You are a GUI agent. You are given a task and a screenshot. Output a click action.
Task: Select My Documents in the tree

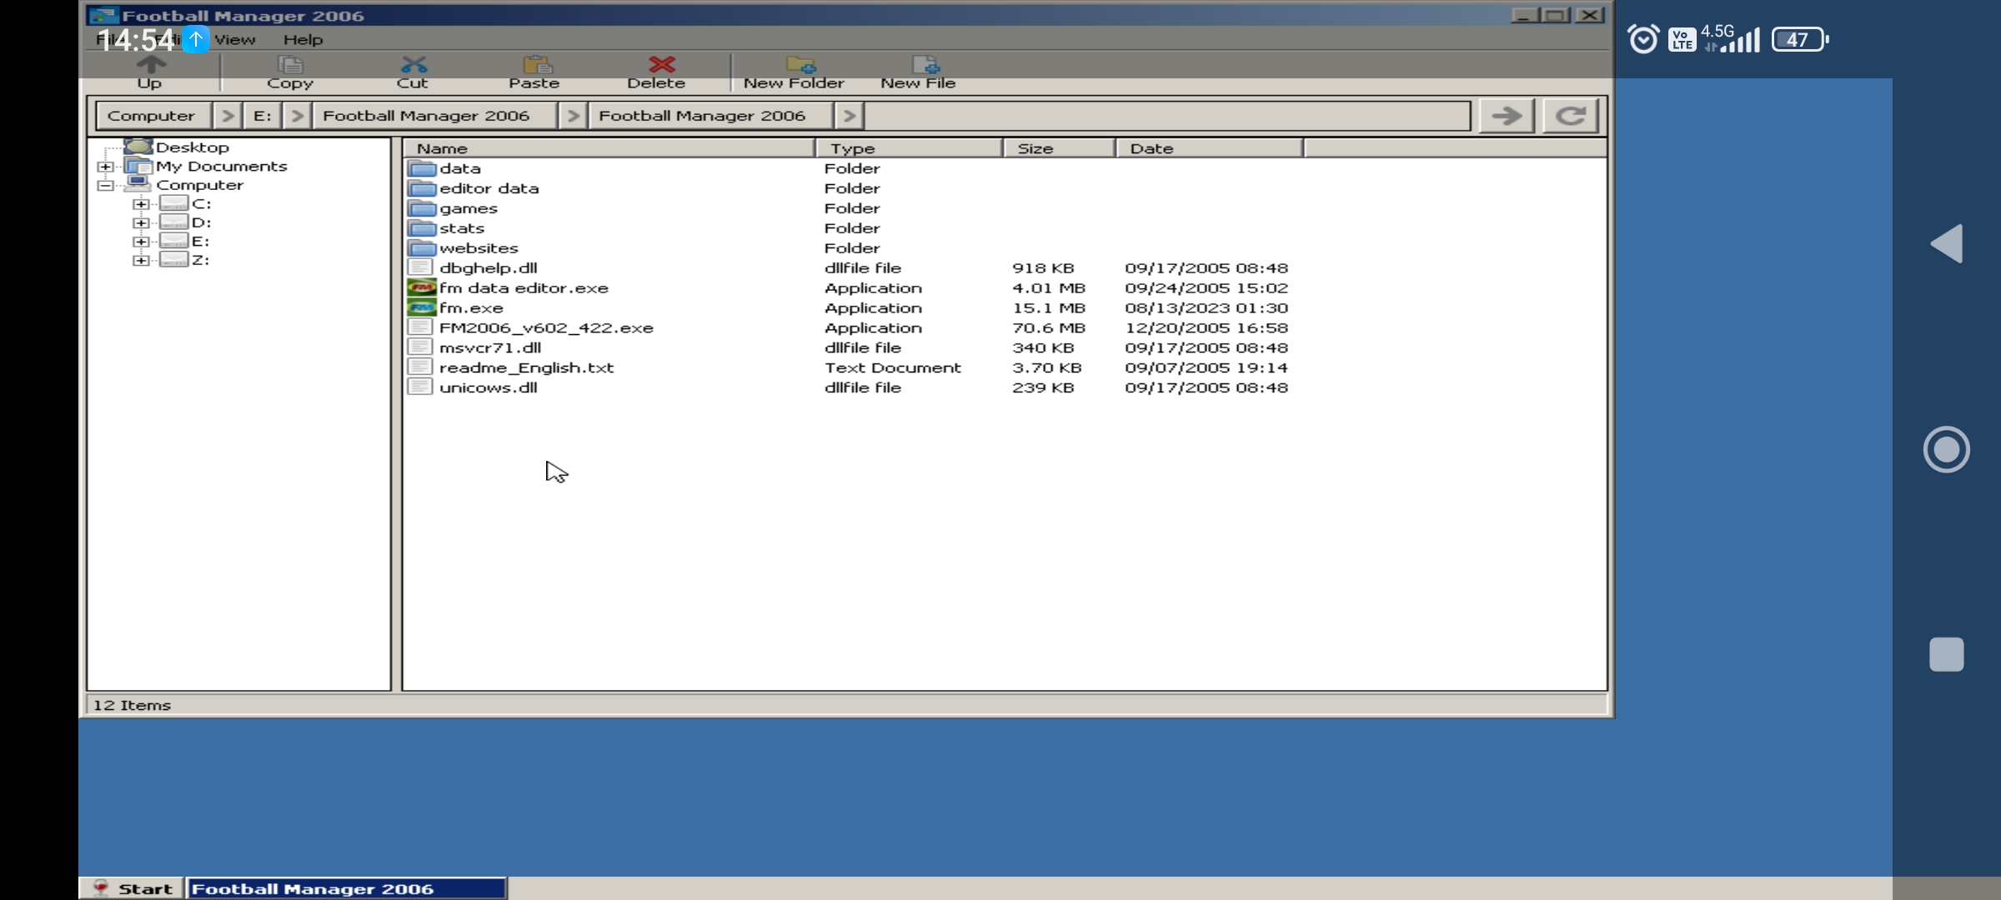[221, 167]
